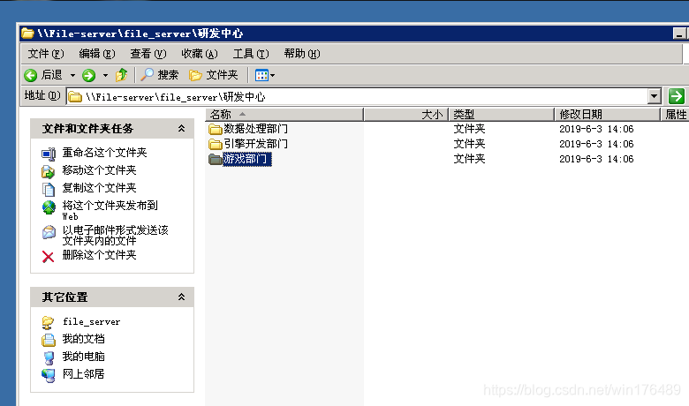Click 移动这个文件夹 link

[x=99, y=169]
